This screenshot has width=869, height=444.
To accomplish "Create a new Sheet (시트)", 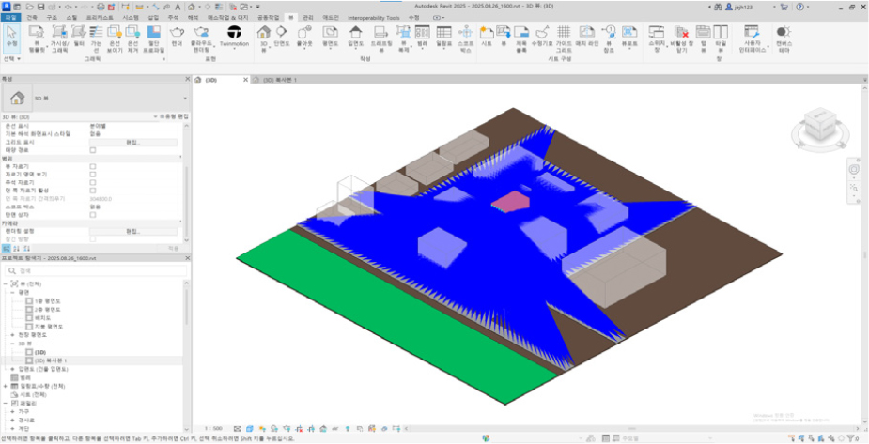I will coord(487,36).
